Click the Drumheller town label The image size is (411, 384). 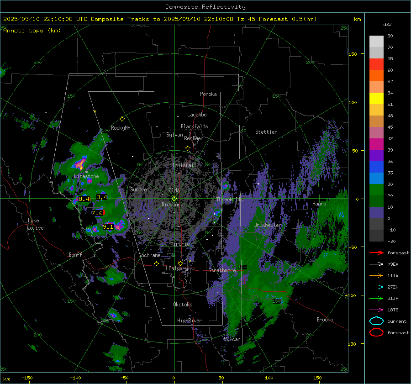[x=268, y=225]
